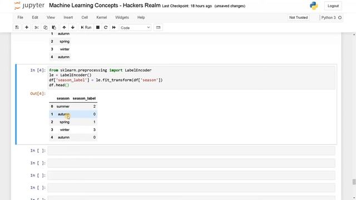The height and width of the screenshot is (200, 356).
Task: Open the File menu
Action: pyautogui.click(x=20, y=17)
